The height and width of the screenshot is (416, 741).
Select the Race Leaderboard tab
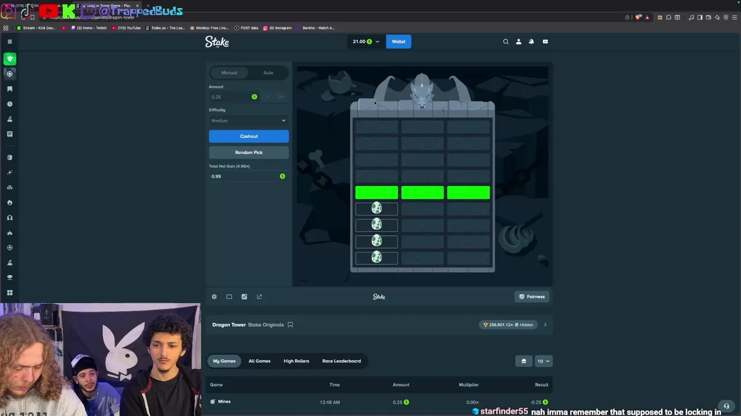pyautogui.click(x=342, y=361)
